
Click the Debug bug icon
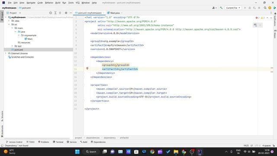(x=250, y=8)
